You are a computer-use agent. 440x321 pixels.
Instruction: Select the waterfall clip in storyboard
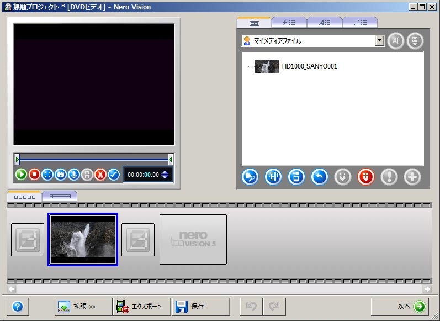coord(83,240)
